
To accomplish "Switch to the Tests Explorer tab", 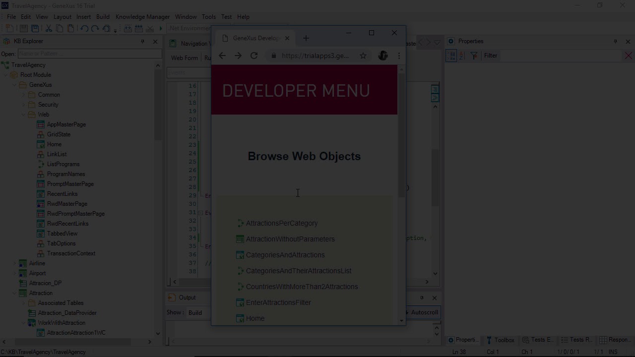I will [537, 340].
